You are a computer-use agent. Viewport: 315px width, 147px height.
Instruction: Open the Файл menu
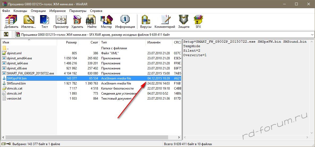pyautogui.click(x=6, y=11)
